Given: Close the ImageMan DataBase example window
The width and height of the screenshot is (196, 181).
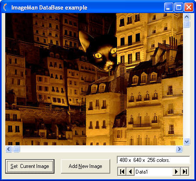Looking at the screenshot, I should tap(189, 7).
